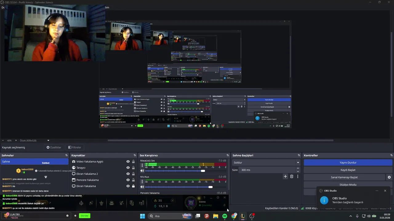The height and width of the screenshot is (221, 394).
Task: Mute the Masaüstü Ses channel
Action: pyautogui.click(x=142, y=171)
